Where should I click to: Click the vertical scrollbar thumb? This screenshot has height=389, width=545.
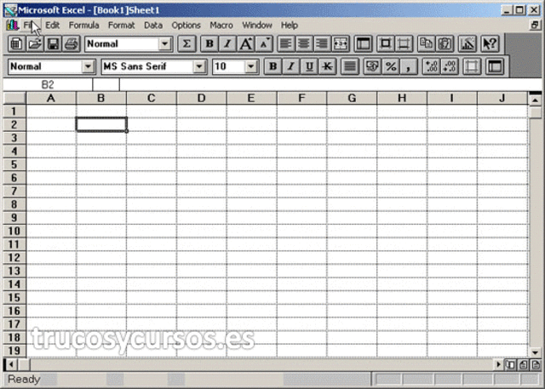coord(535,112)
